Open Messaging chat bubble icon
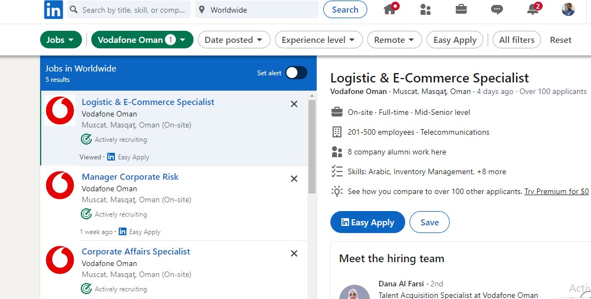Screen dimensions: 591x299 pos(497,10)
